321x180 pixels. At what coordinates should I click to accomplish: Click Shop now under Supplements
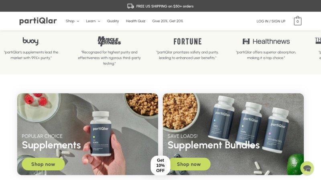pos(43,164)
